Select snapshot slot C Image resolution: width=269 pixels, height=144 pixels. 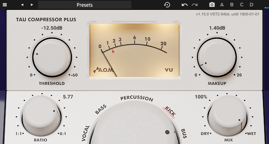click(242, 5)
